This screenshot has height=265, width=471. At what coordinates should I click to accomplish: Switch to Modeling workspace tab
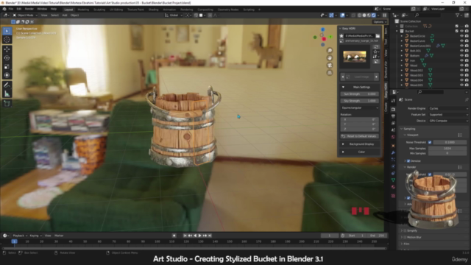[83, 10]
